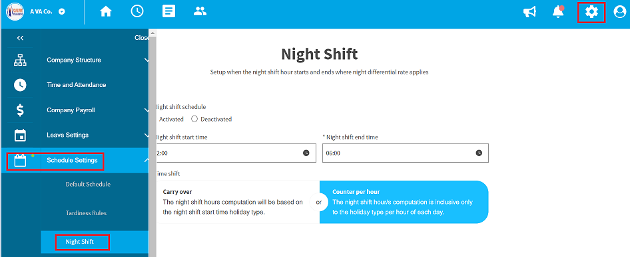The image size is (630, 257).
Task: Open the Time and Attendance section
Action: [x=77, y=85]
